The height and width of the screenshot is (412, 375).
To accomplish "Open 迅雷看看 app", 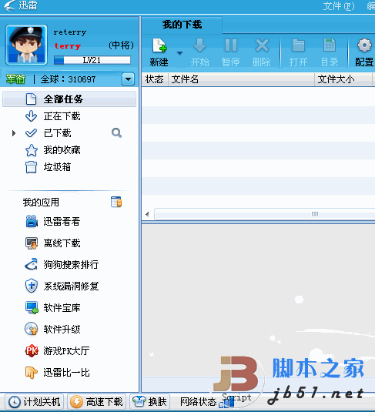I will tap(62, 222).
